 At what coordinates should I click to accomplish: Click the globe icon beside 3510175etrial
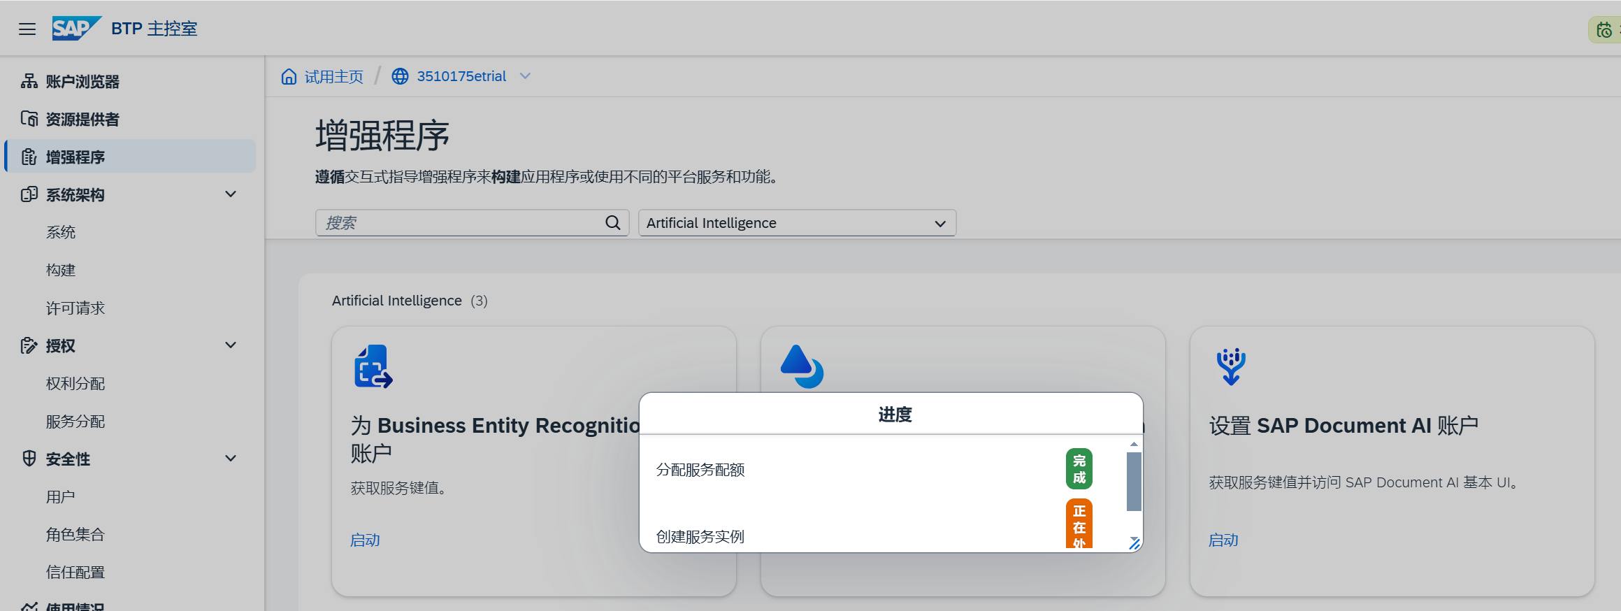click(400, 76)
